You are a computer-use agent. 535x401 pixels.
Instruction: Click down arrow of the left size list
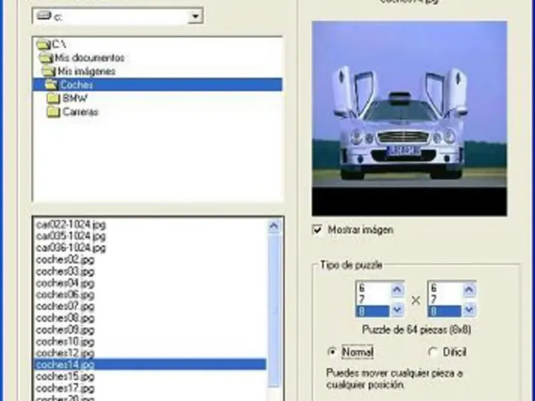(x=397, y=309)
